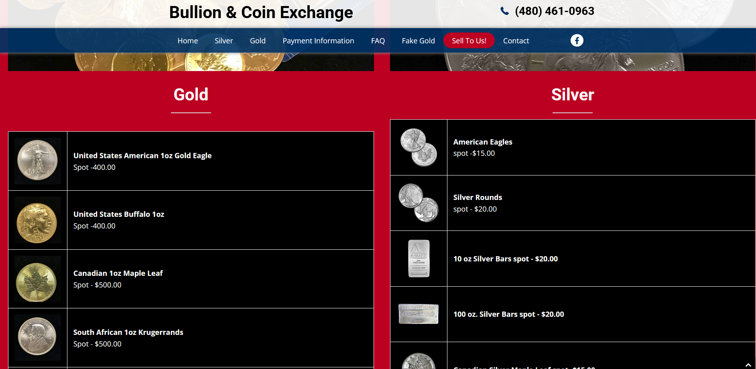
Task: Click the scroll-to-top arrow icon
Action: tap(748, 365)
